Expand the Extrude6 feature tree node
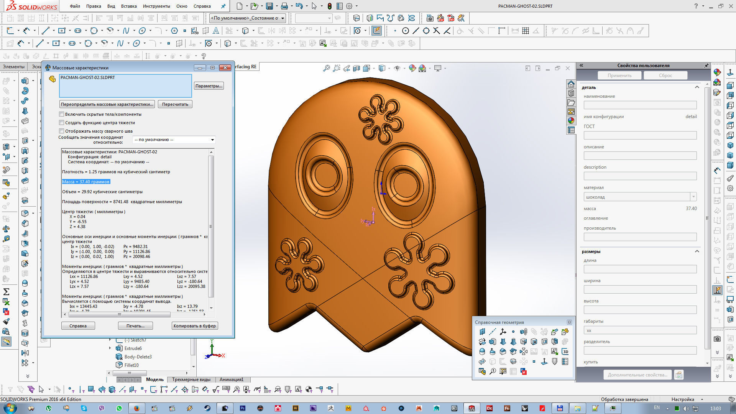 (110, 348)
